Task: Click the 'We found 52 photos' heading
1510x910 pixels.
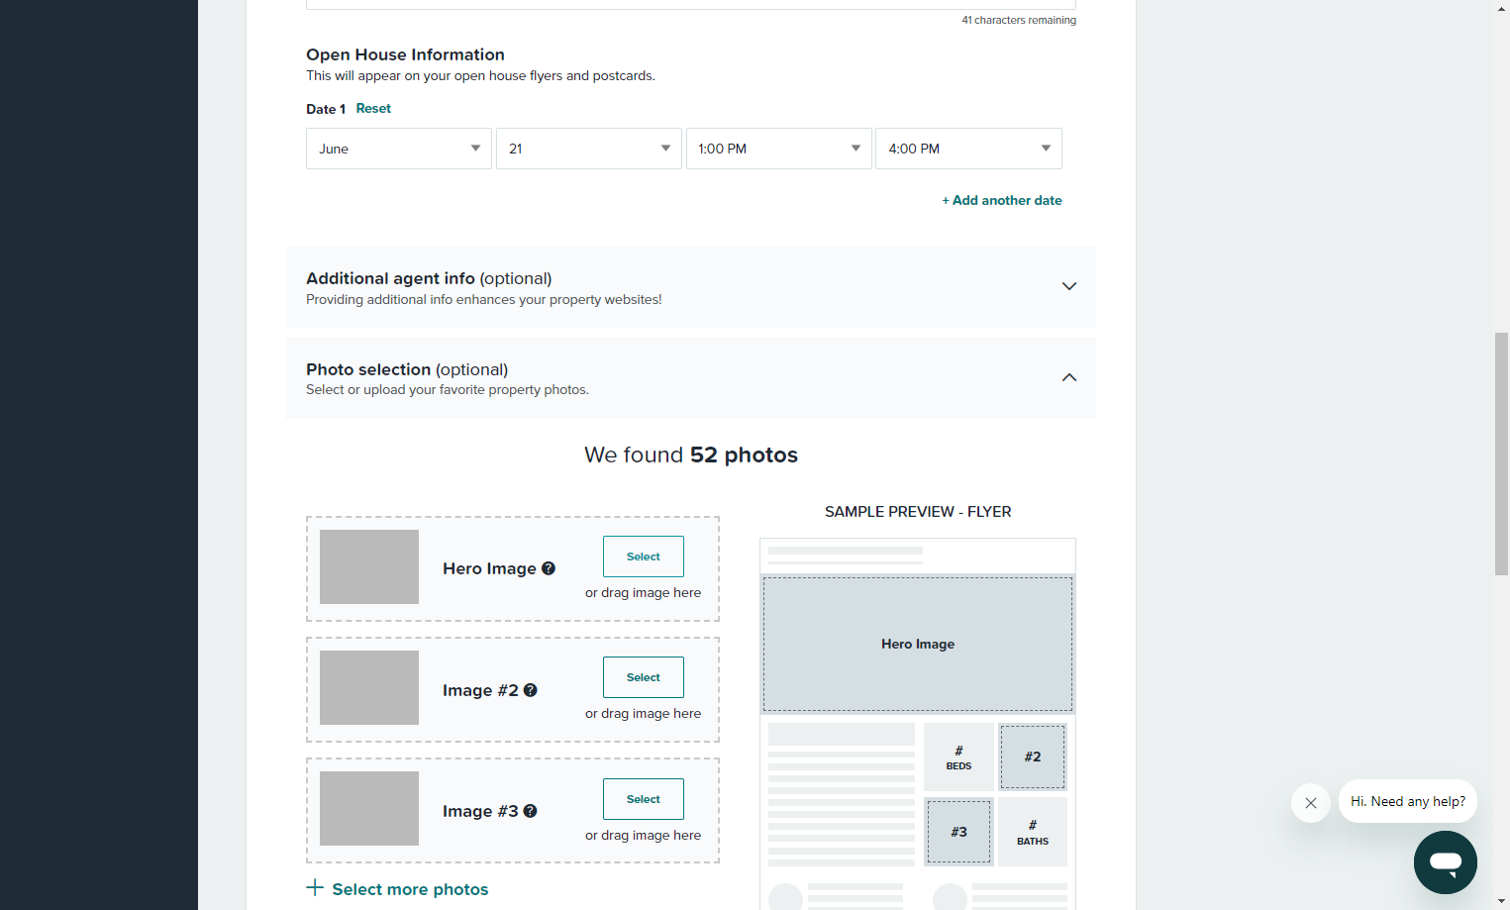Action: coord(691,455)
